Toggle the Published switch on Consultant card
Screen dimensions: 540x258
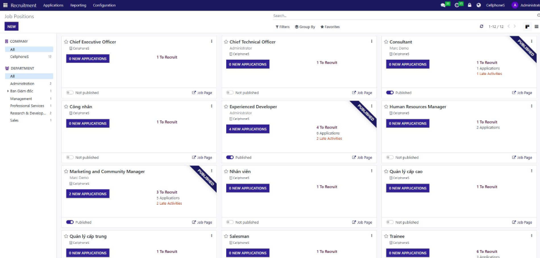point(390,93)
